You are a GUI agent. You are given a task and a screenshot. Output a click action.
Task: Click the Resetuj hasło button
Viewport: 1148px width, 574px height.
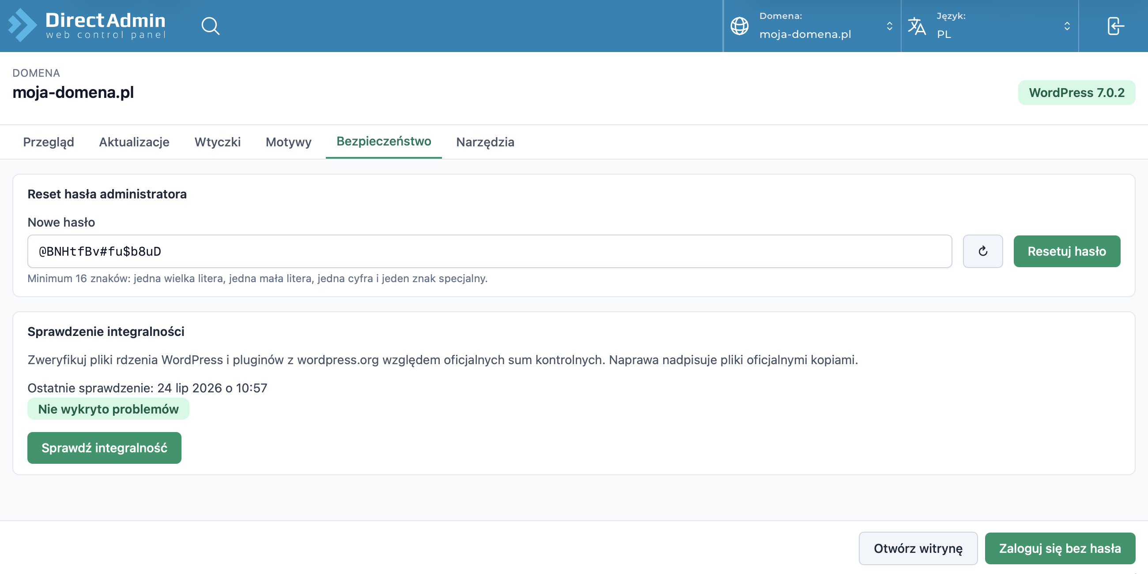pos(1066,251)
